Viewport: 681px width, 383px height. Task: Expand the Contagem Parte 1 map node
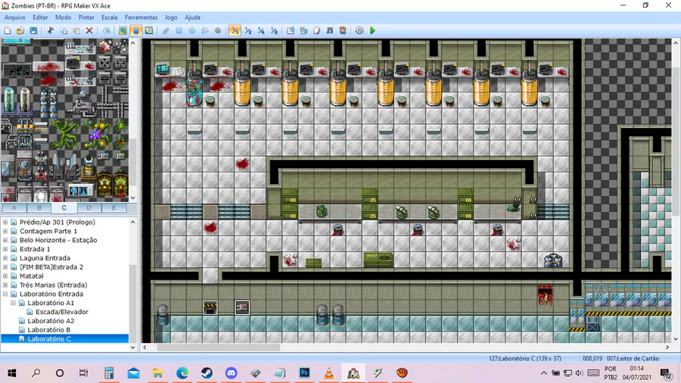coord(5,231)
